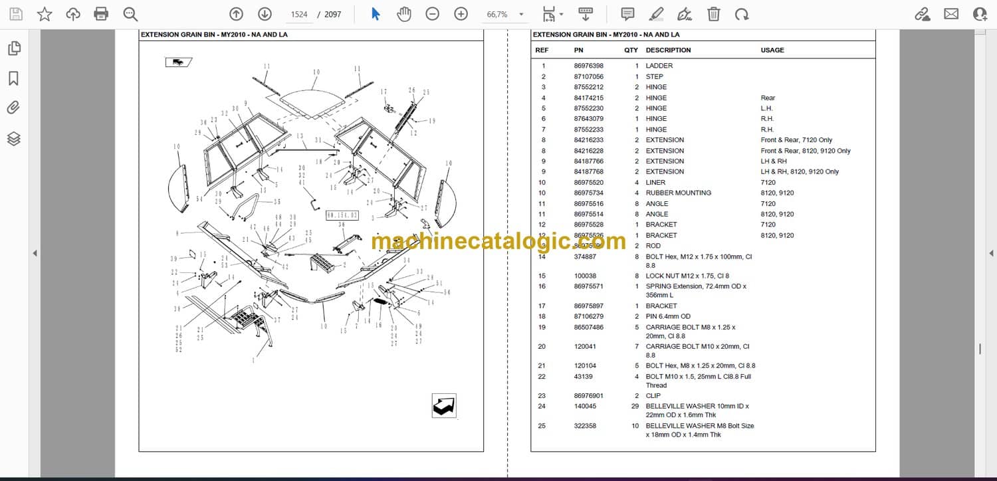This screenshot has width=997, height=481.
Task: Click 'LH & RH, 8120, 9120 Only' usage
Action: [x=800, y=171]
